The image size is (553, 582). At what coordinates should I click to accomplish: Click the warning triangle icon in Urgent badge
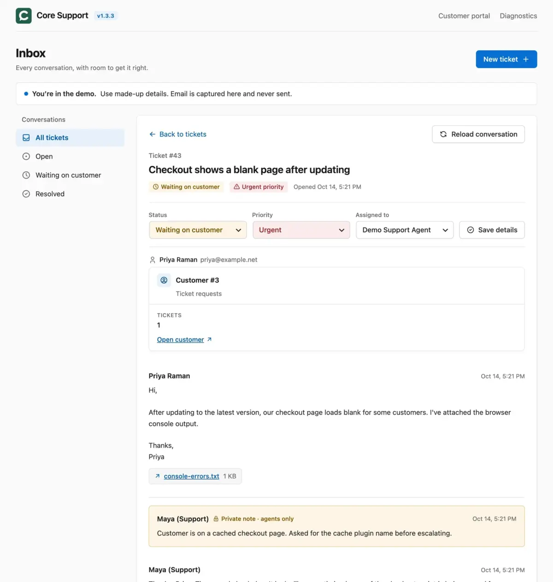237,187
